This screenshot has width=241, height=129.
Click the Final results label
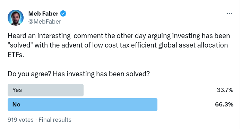(55, 120)
